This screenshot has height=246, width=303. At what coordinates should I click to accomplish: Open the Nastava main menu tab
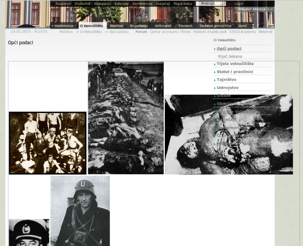pyautogui.click(x=116, y=26)
